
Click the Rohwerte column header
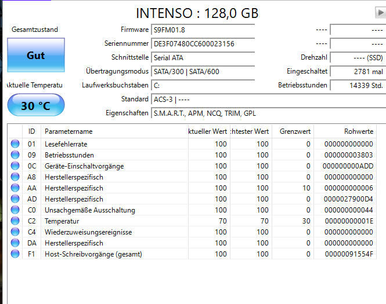345,131
